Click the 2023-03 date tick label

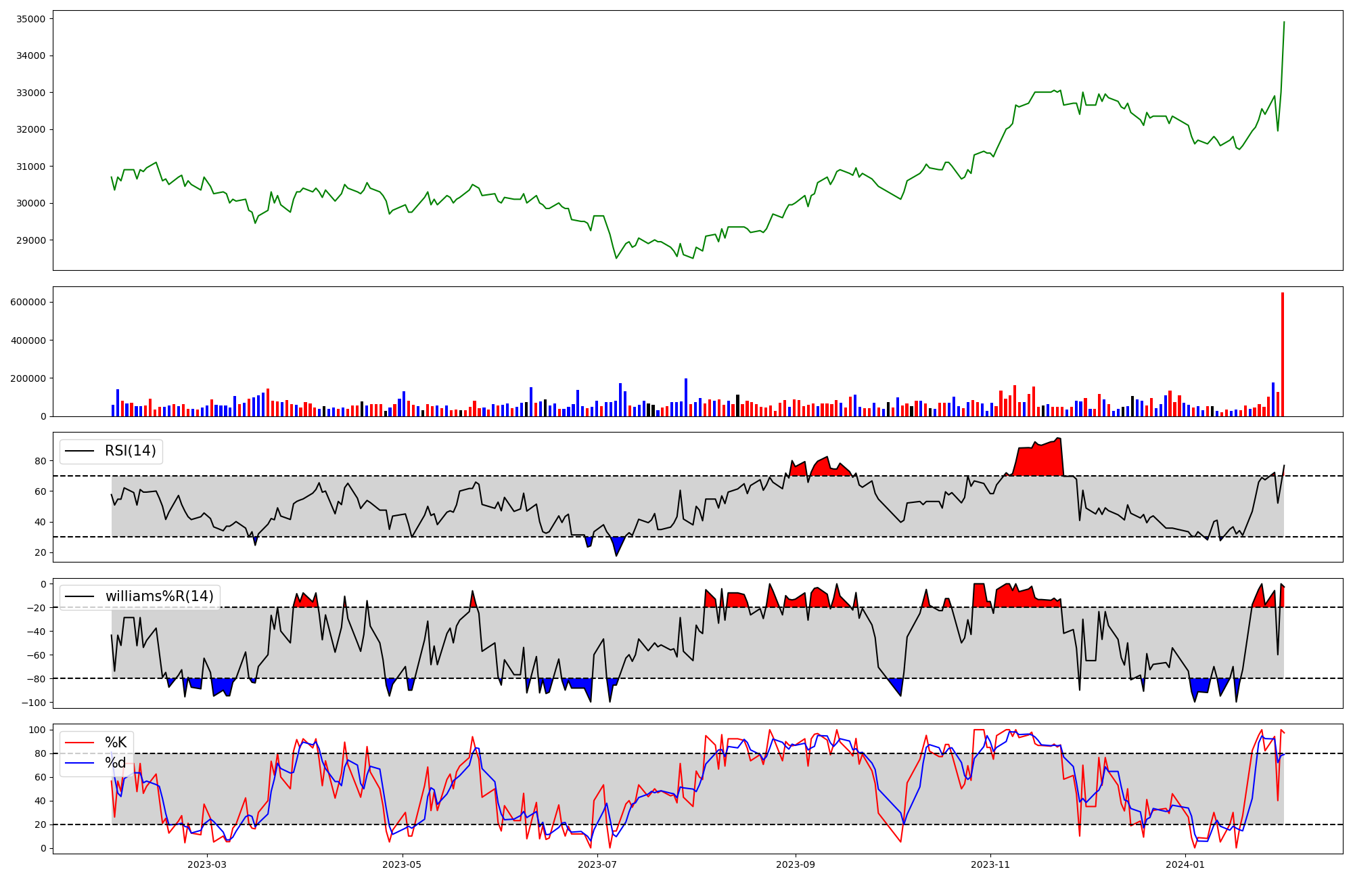point(207,864)
